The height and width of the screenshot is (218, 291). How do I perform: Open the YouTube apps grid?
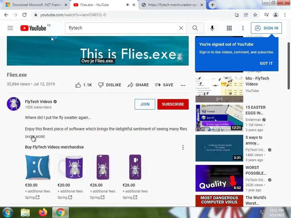(x=229, y=28)
